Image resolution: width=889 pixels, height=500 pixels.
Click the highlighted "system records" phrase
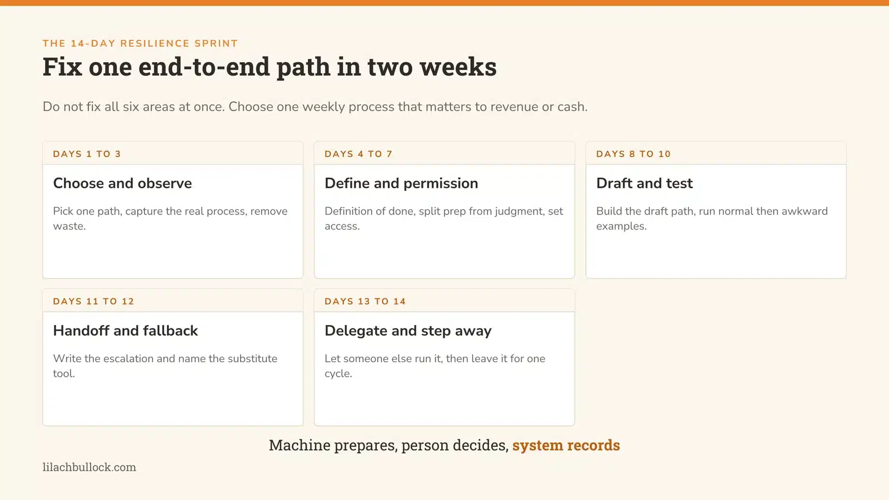pos(566,446)
